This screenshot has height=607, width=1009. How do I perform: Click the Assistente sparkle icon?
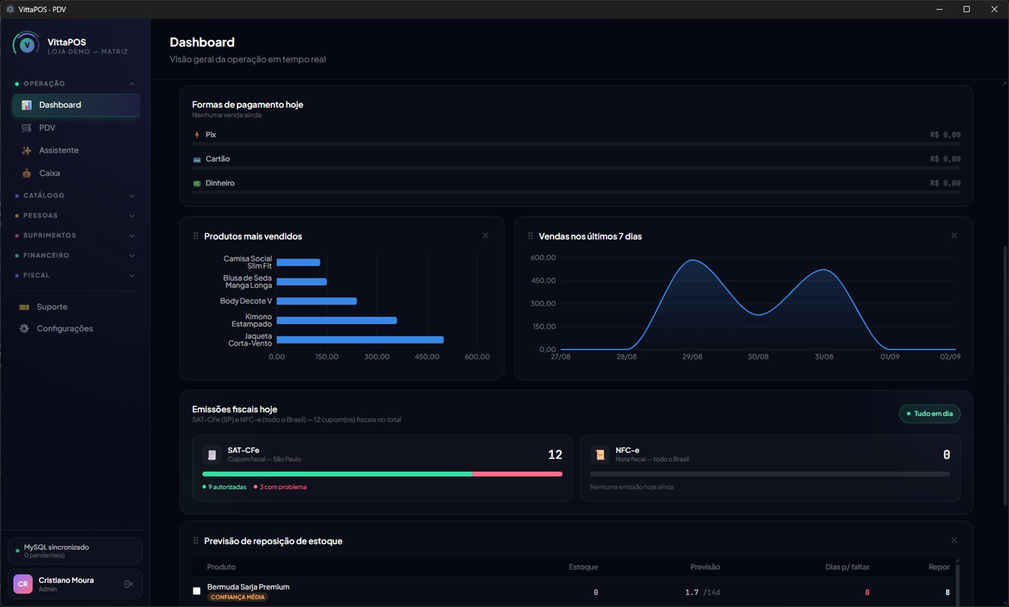(26, 150)
